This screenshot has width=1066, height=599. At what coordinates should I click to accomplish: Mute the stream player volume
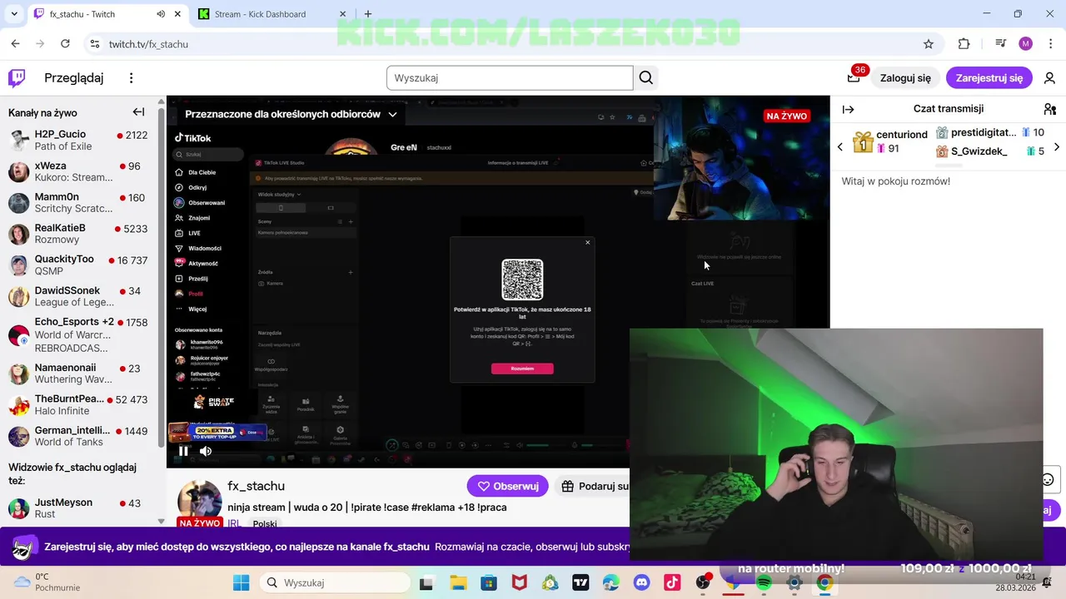[206, 451]
